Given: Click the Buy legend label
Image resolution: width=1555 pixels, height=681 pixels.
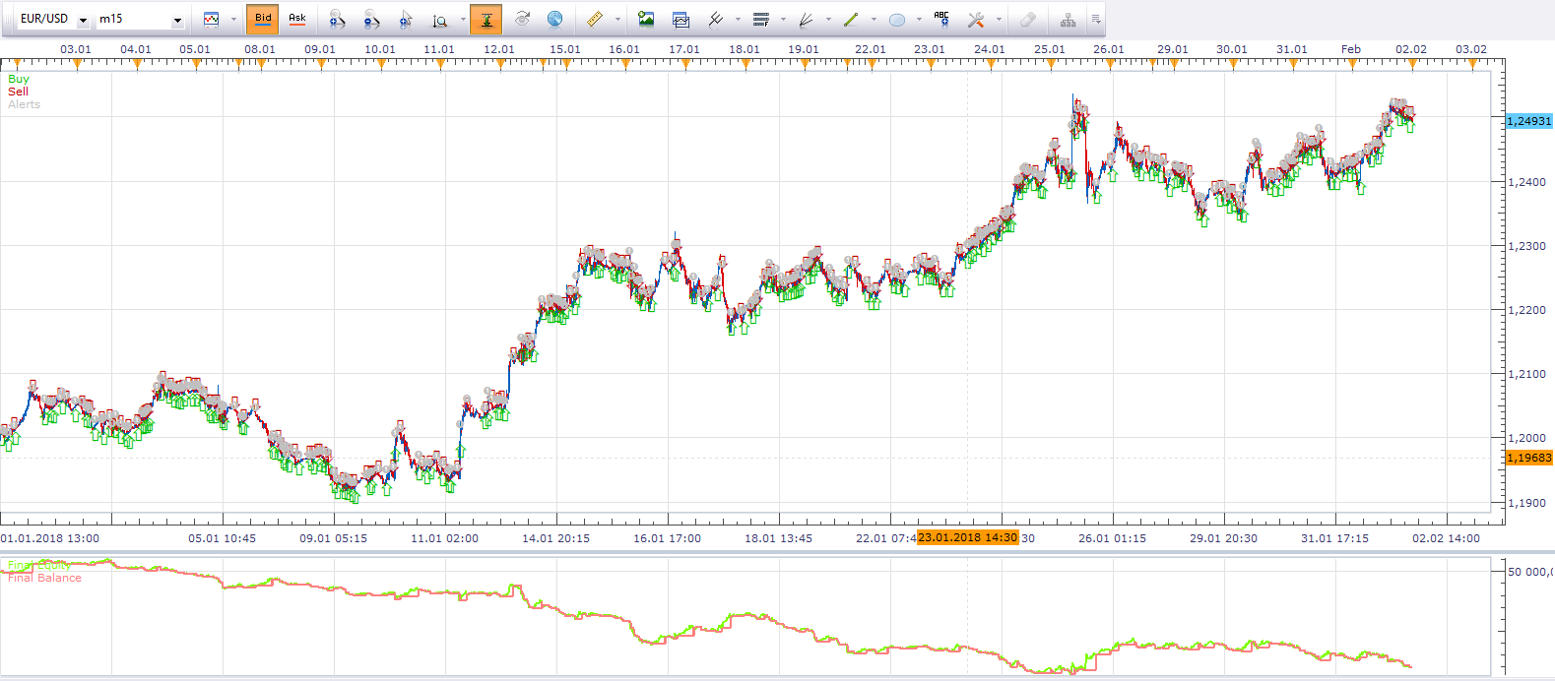Looking at the screenshot, I should click(19, 79).
